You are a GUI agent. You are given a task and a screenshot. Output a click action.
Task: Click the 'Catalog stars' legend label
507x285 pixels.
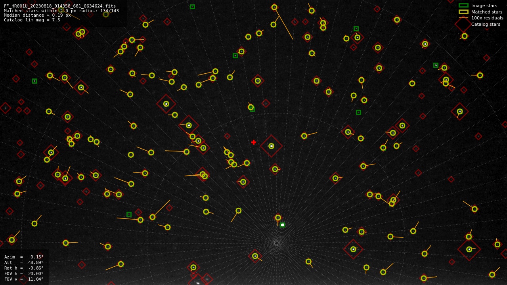tap(486, 24)
